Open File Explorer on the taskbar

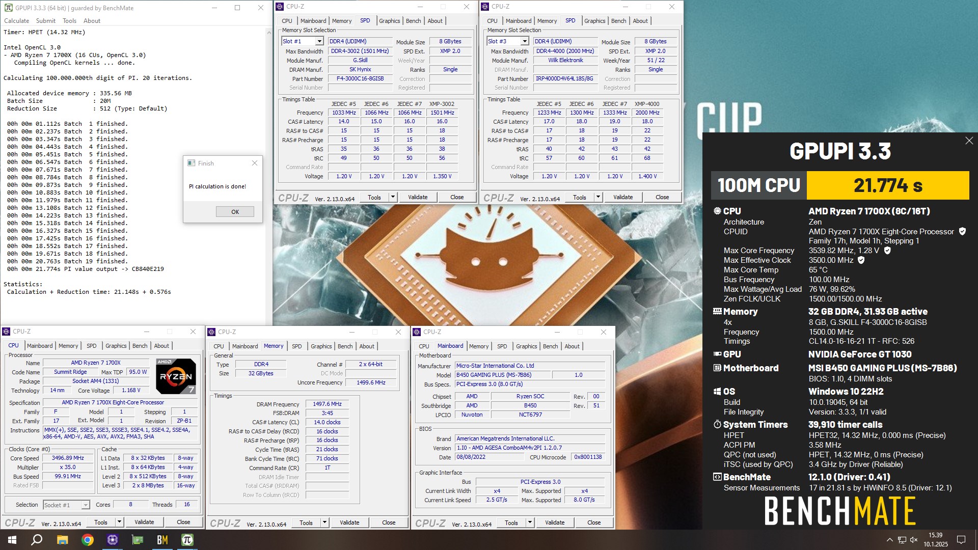(62, 540)
